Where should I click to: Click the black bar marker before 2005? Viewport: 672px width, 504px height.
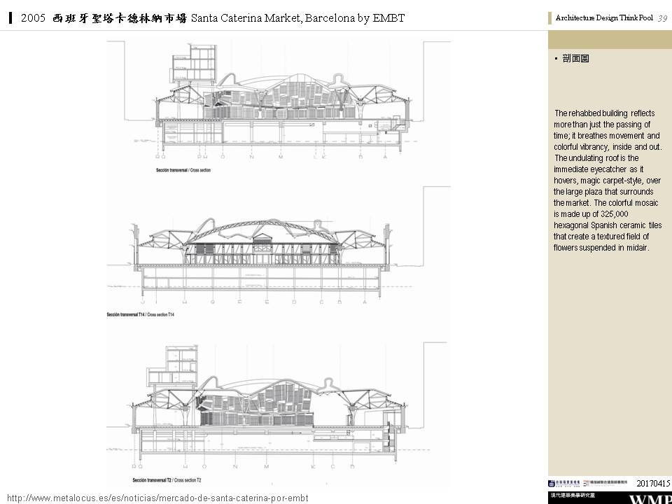(x=10, y=18)
